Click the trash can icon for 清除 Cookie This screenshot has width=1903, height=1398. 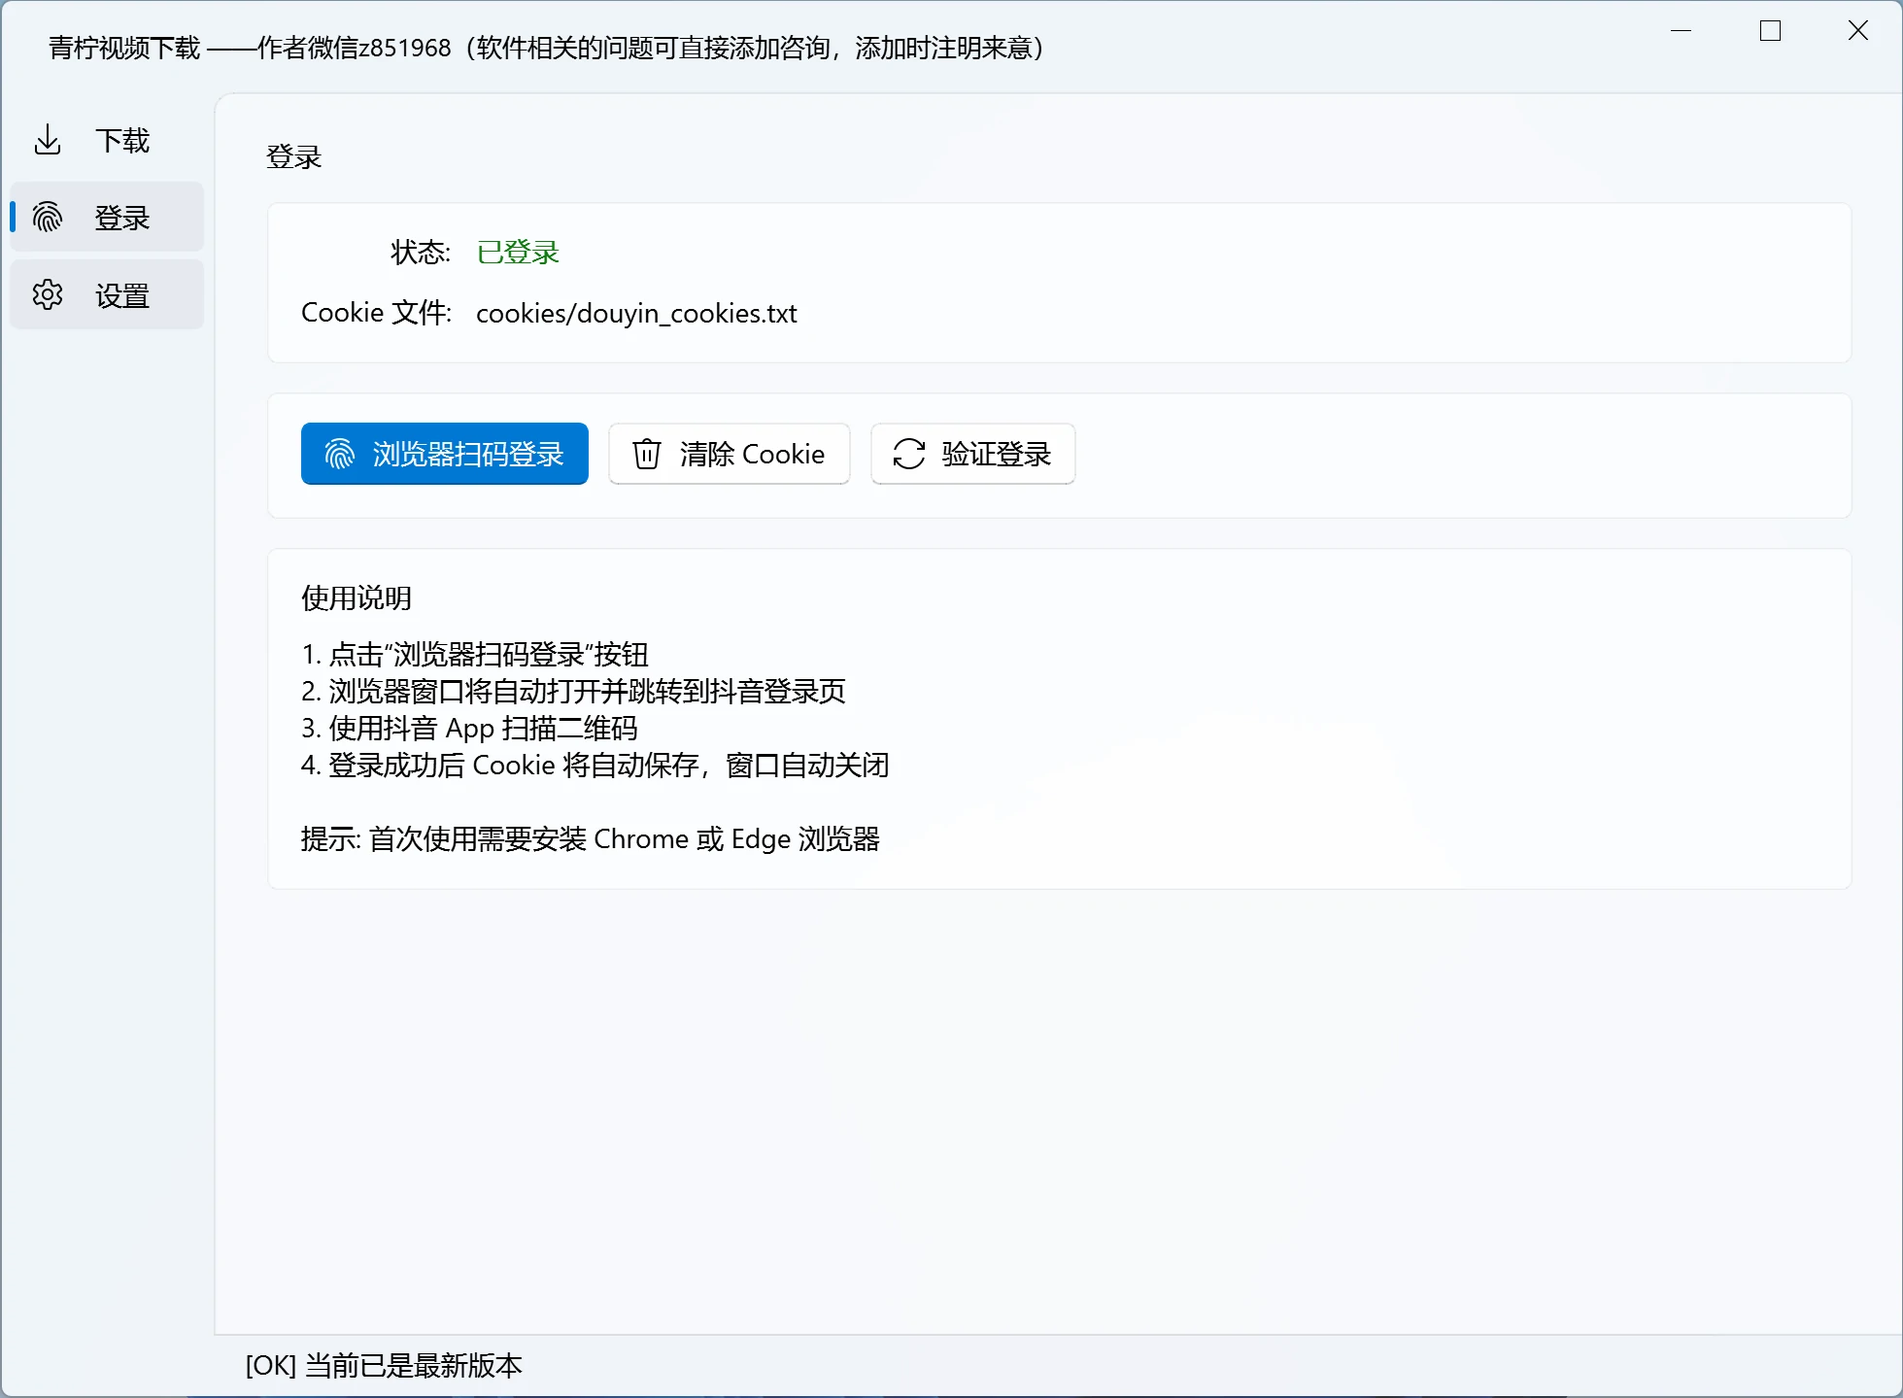(x=647, y=454)
